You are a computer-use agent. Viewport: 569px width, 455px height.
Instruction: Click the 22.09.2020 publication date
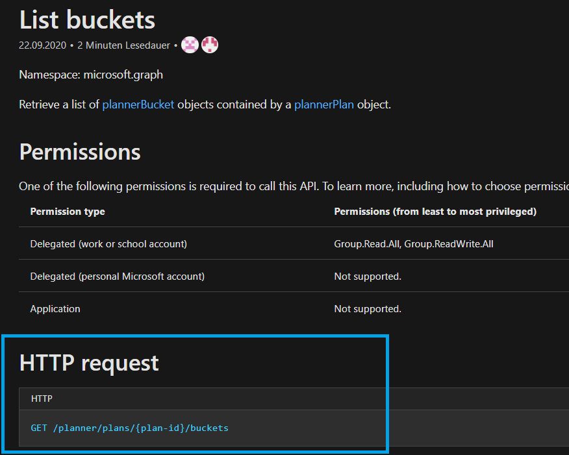click(x=43, y=45)
